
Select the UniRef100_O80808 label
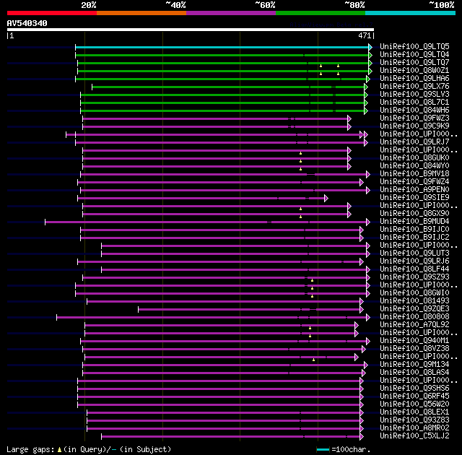tap(414, 317)
